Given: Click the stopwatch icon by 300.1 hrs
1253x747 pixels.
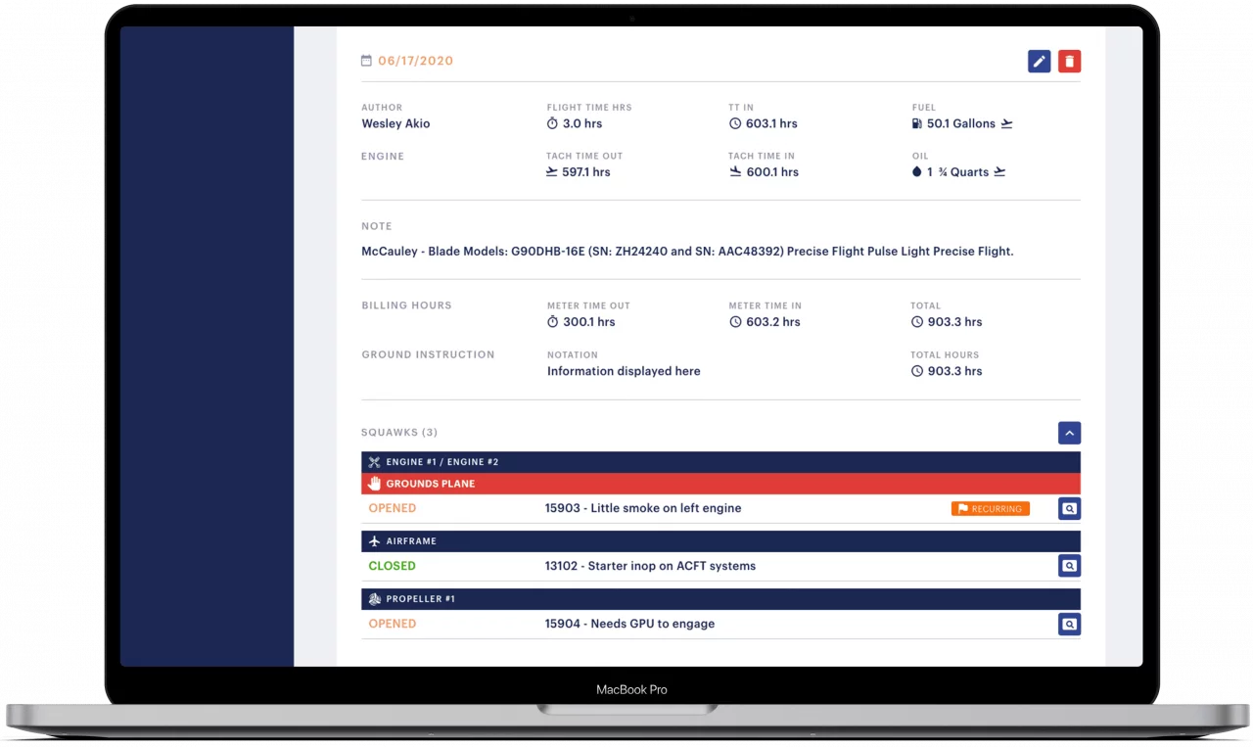Looking at the screenshot, I should click(552, 322).
